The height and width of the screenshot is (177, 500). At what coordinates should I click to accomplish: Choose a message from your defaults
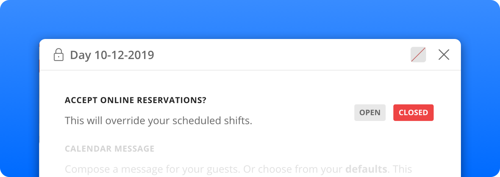click(x=366, y=170)
